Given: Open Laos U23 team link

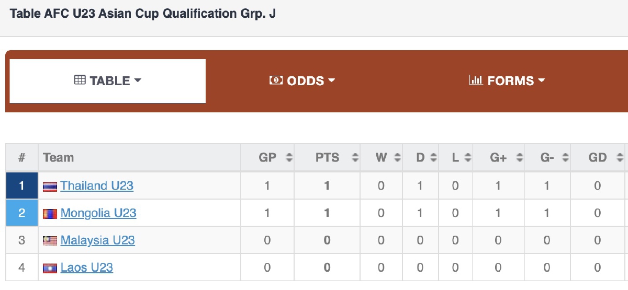Looking at the screenshot, I should (87, 267).
